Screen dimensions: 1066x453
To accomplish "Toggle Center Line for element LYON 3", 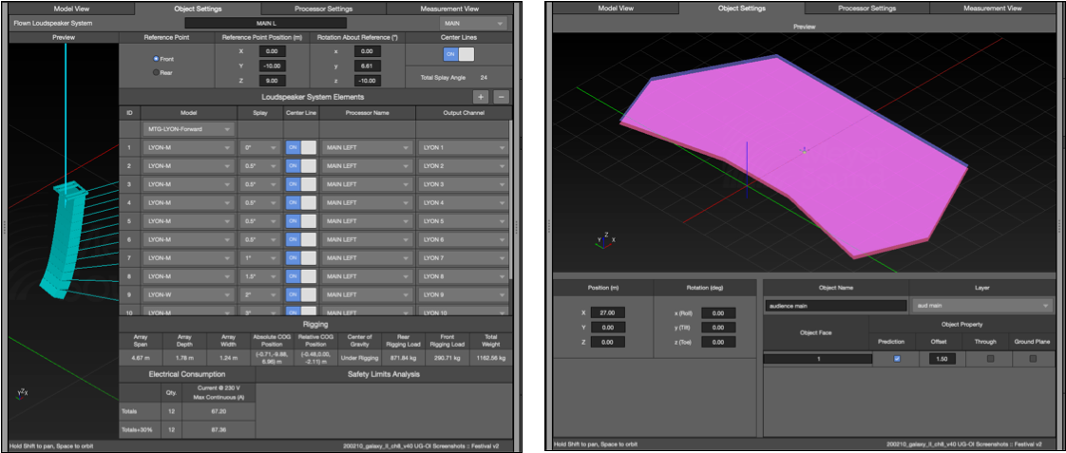I will [301, 184].
